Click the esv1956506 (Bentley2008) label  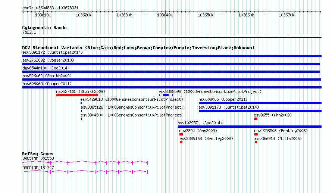click(281, 131)
